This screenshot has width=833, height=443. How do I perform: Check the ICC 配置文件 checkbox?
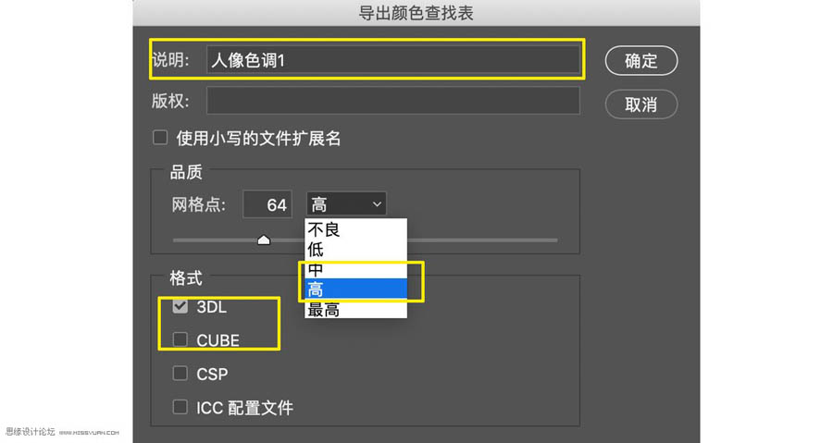click(x=180, y=407)
